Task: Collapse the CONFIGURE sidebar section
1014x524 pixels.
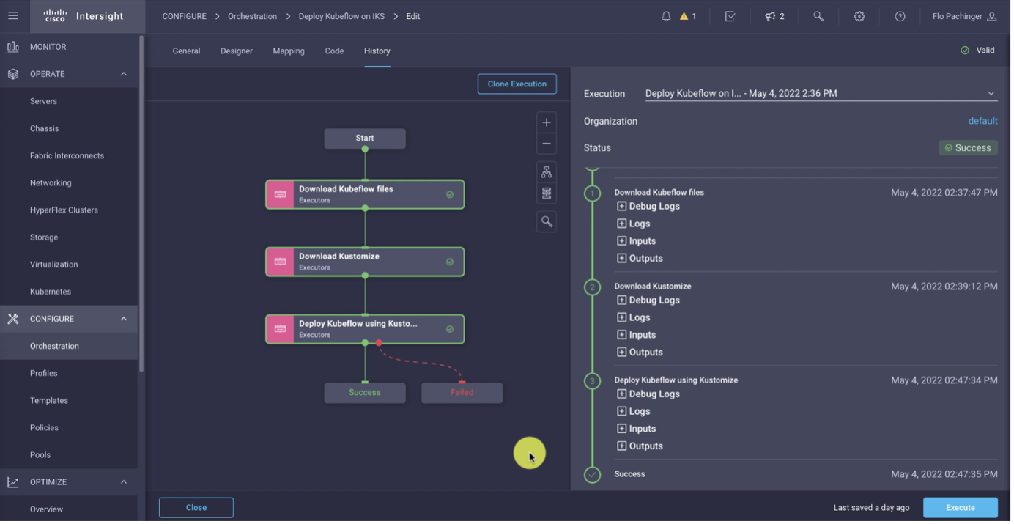Action: (123, 319)
